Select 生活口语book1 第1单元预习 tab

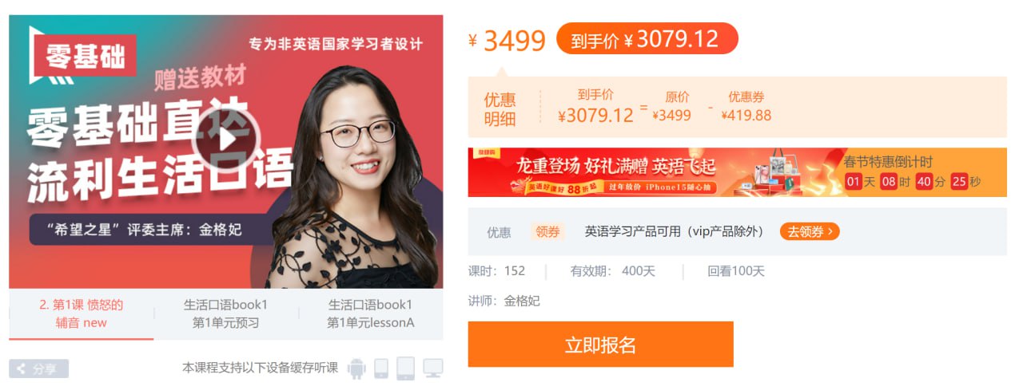pos(226,314)
